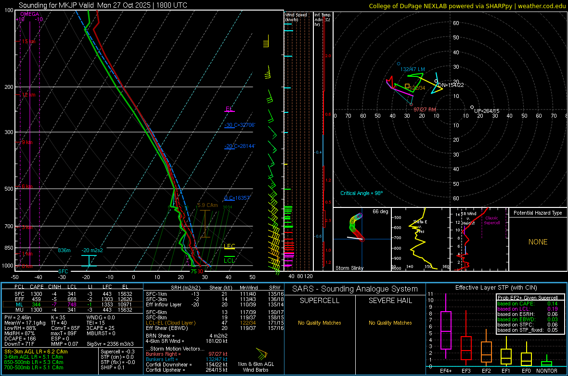Click the SHIP = 0.1 value
The image size is (568, 376).
click(x=112, y=368)
